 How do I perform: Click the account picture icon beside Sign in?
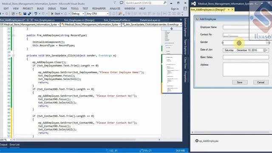(185, 8)
